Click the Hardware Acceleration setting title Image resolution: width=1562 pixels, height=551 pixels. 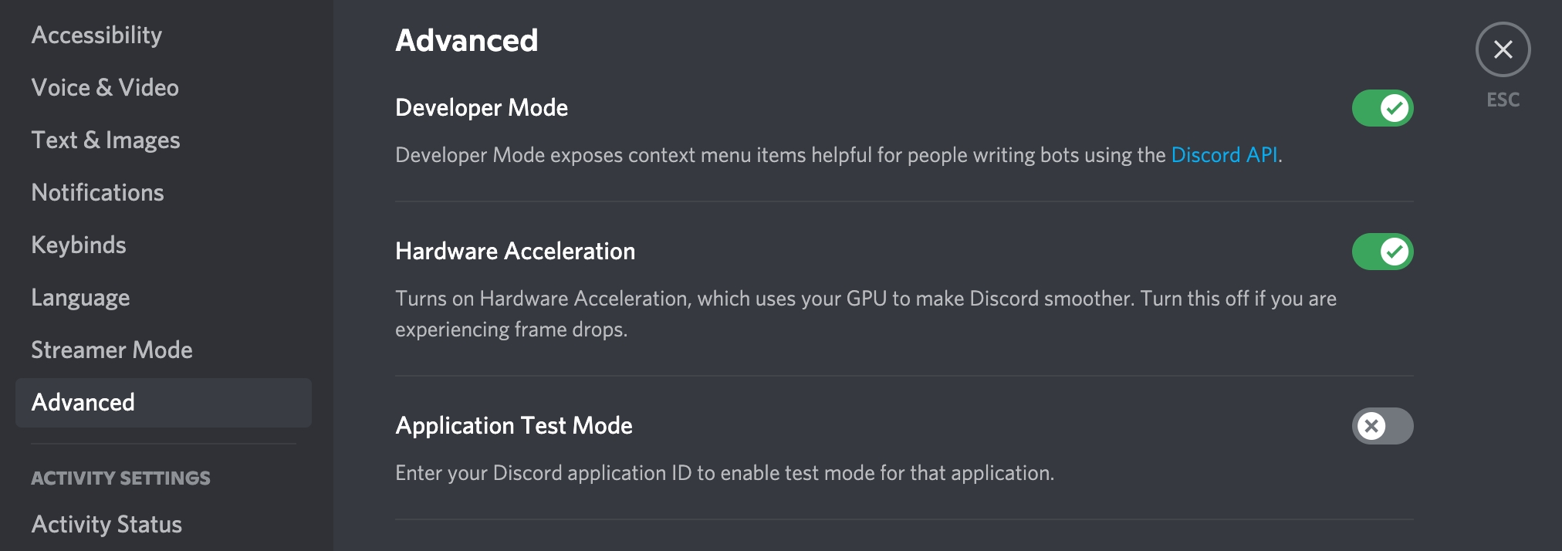[515, 252]
